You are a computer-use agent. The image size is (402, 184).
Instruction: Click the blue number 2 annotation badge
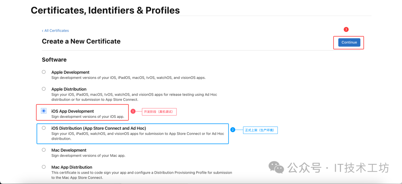[x=233, y=130]
